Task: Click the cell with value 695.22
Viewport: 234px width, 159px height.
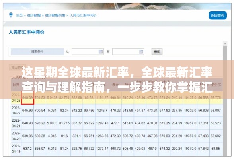Action: click(x=40, y=123)
